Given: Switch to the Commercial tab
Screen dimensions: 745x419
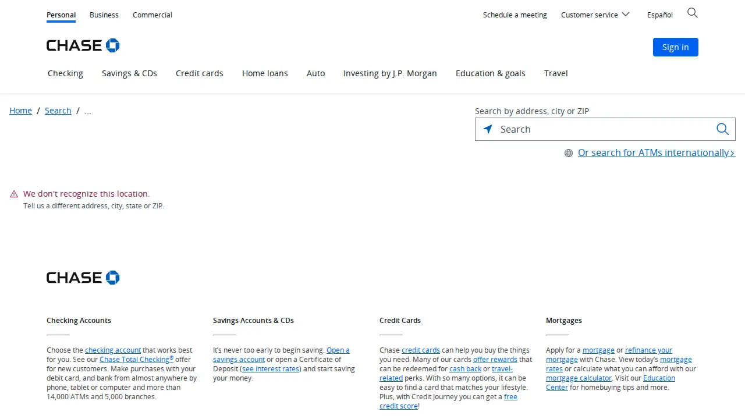Looking at the screenshot, I should pyautogui.click(x=152, y=15).
